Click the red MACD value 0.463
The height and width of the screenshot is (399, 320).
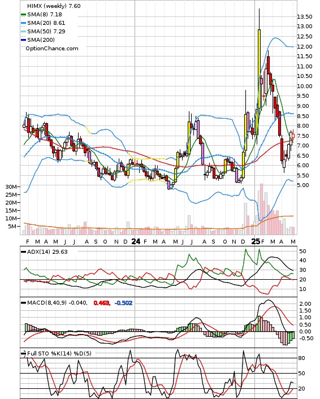coord(102,303)
